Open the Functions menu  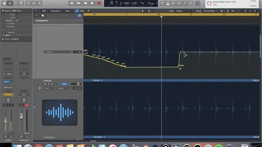[56, 11]
